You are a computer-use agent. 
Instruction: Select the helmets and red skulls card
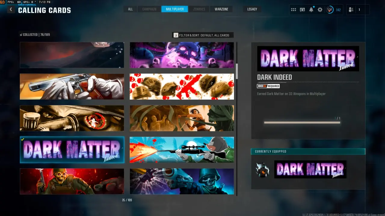(x=182, y=86)
